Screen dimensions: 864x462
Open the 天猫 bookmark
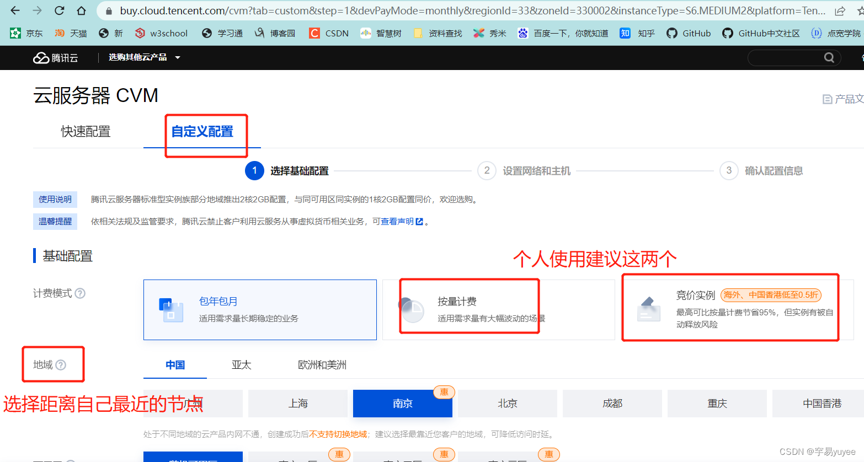coord(71,34)
